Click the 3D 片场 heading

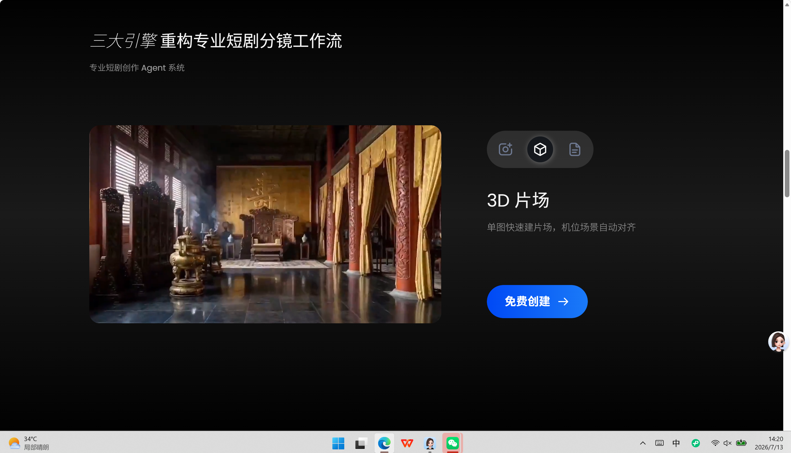pos(518,200)
